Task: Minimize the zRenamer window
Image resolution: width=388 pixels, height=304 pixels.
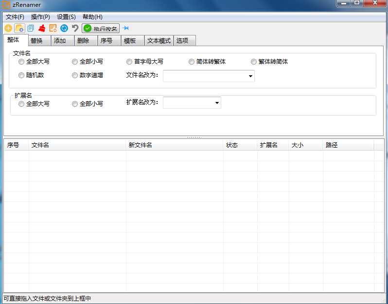Action: click(x=344, y=3)
